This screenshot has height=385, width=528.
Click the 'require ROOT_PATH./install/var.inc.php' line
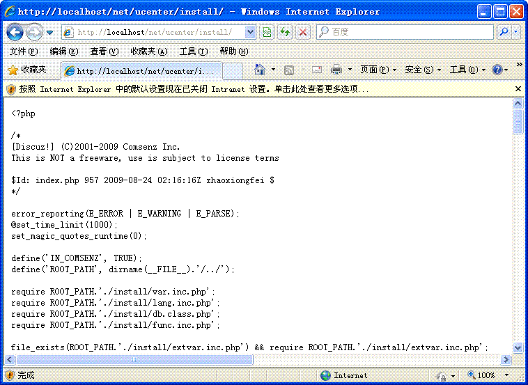click(113, 292)
